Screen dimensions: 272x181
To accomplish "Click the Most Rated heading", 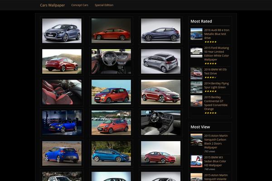I will (x=201, y=21).
